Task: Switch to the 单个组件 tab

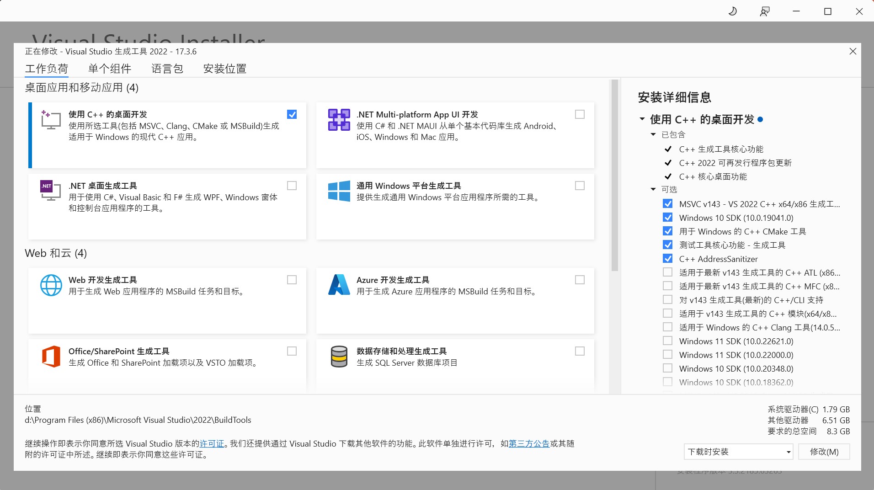Action: pyautogui.click(x=110, y=69)
